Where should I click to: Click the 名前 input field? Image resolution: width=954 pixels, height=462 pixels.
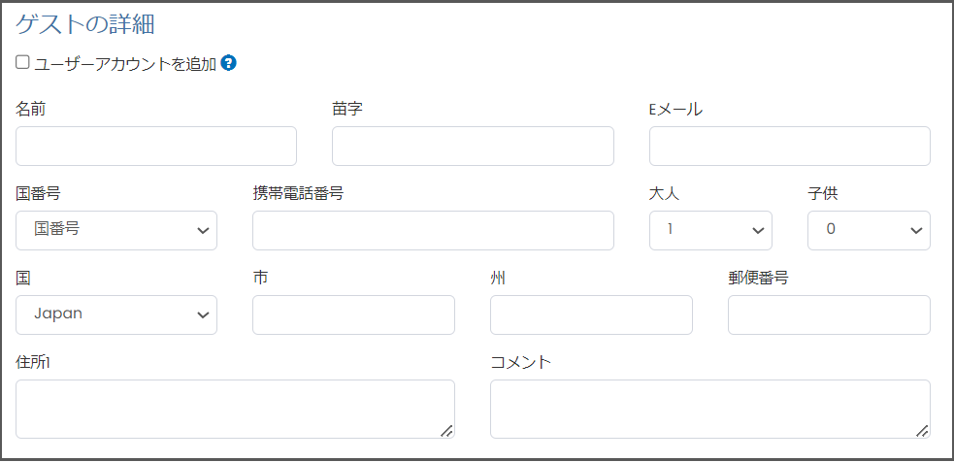tap(156, 146)
